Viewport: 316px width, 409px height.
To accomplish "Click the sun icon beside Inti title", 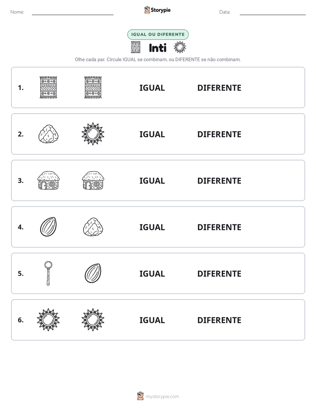I will [180, 47].
